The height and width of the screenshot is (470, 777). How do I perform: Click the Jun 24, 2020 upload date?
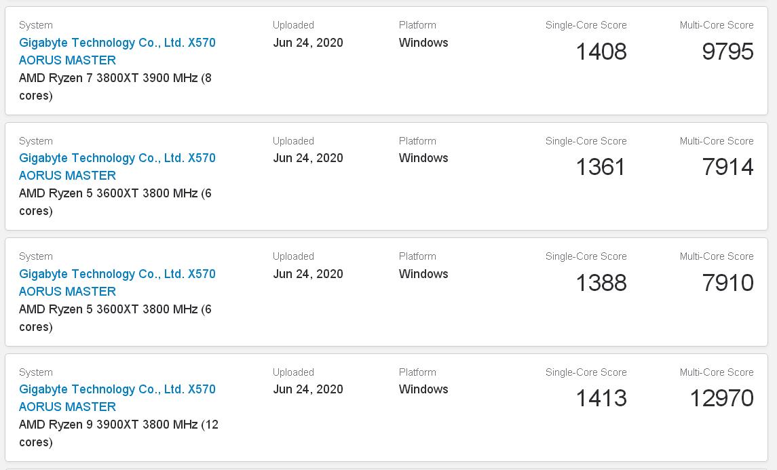coord(309,43)
